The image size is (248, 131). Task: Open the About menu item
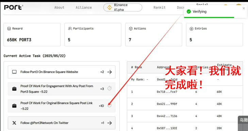pos(59,7)
